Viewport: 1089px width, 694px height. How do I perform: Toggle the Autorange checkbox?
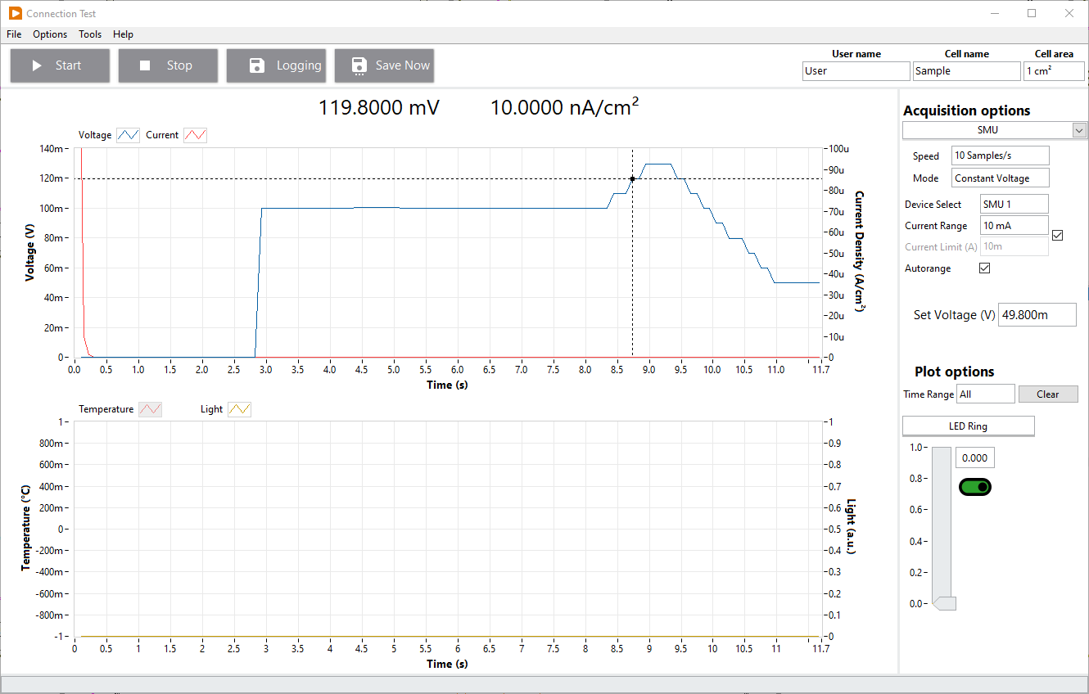click(985, 268)
